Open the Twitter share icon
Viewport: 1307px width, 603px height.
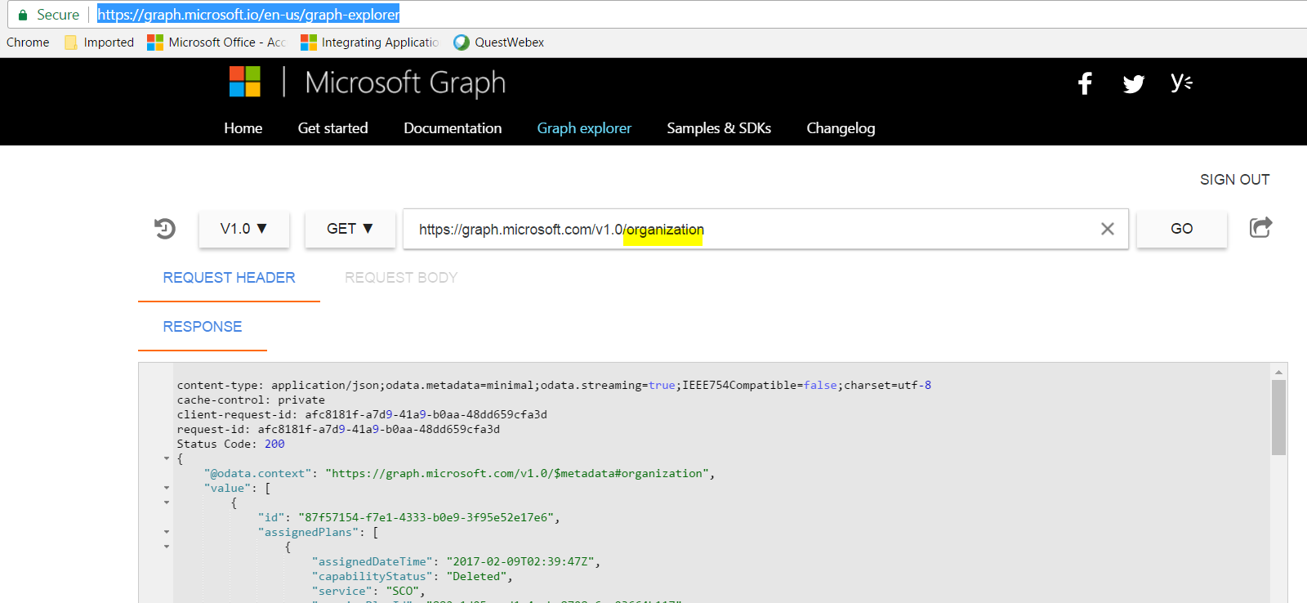tap(1133, 83)
